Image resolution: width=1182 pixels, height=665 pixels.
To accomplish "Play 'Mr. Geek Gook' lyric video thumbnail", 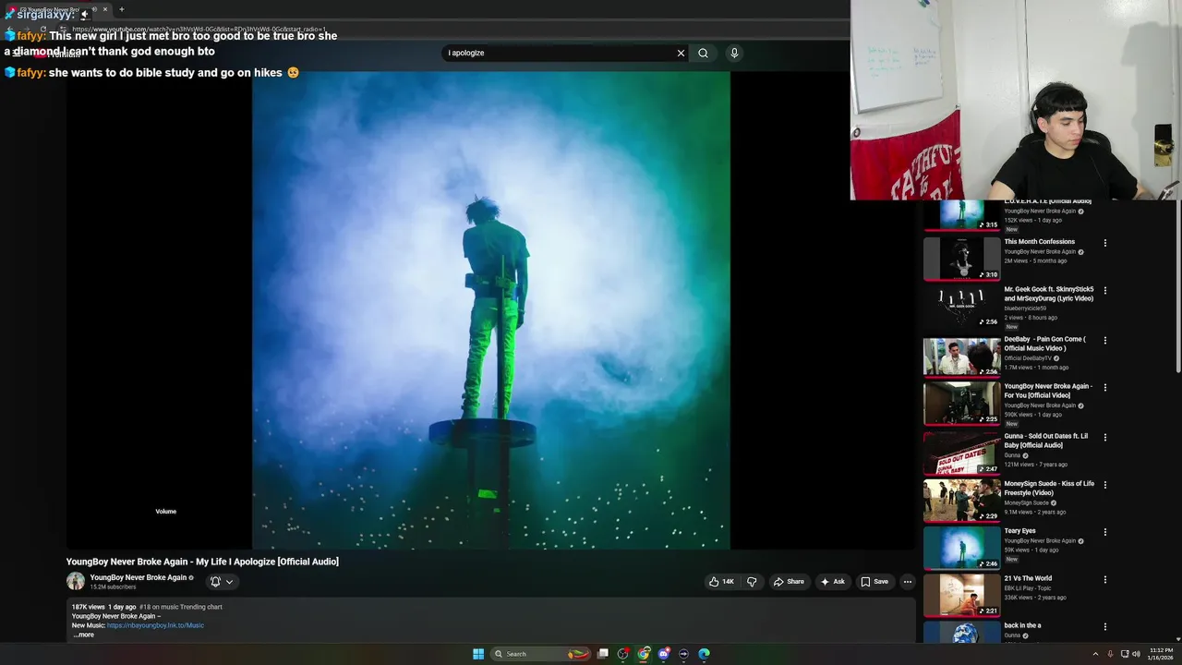I will click(x=962, y=307).
